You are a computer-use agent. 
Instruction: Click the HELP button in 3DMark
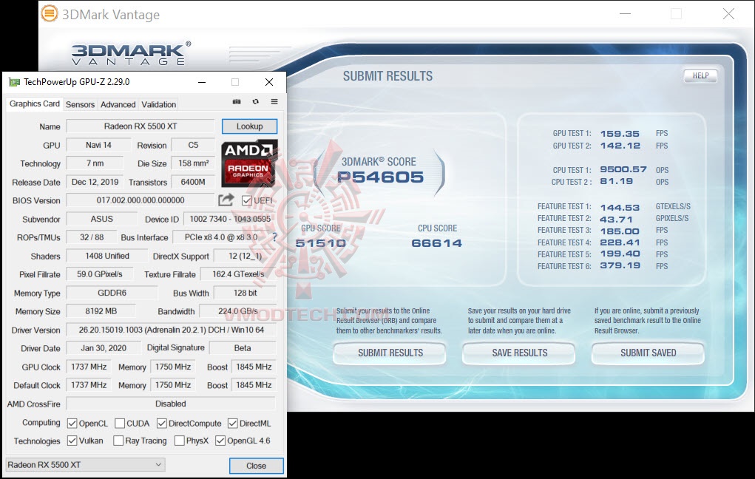(x=700, y=75)
